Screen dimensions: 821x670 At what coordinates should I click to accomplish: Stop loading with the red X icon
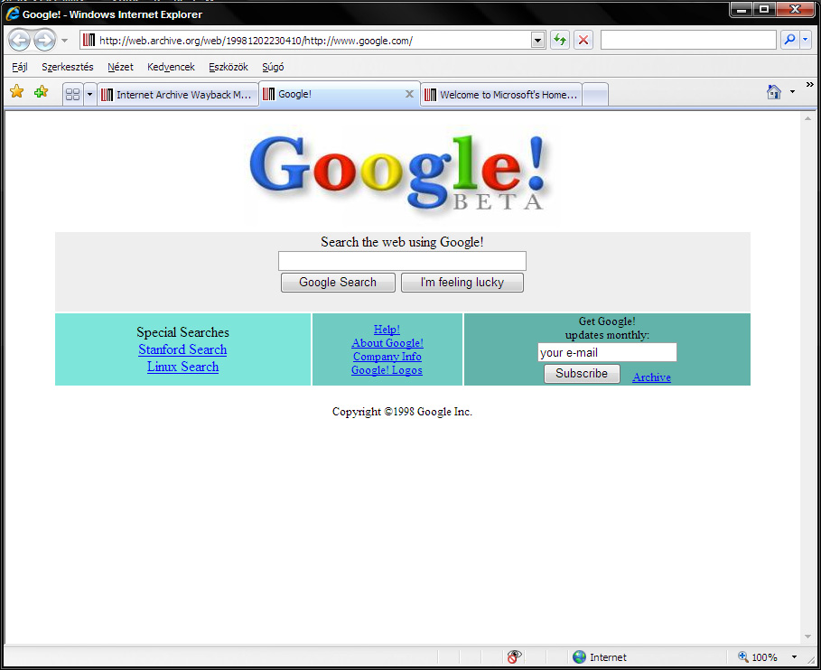(583, 40)
